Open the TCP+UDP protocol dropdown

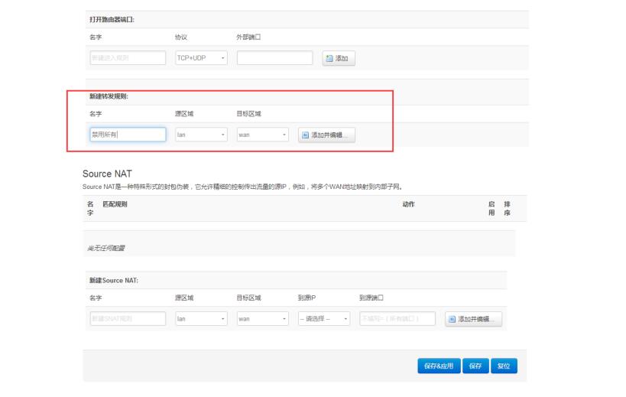click(202, 58)
